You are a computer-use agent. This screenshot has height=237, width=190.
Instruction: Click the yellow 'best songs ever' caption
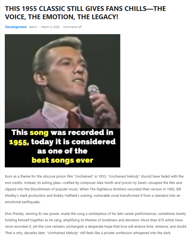coord(63,160)
